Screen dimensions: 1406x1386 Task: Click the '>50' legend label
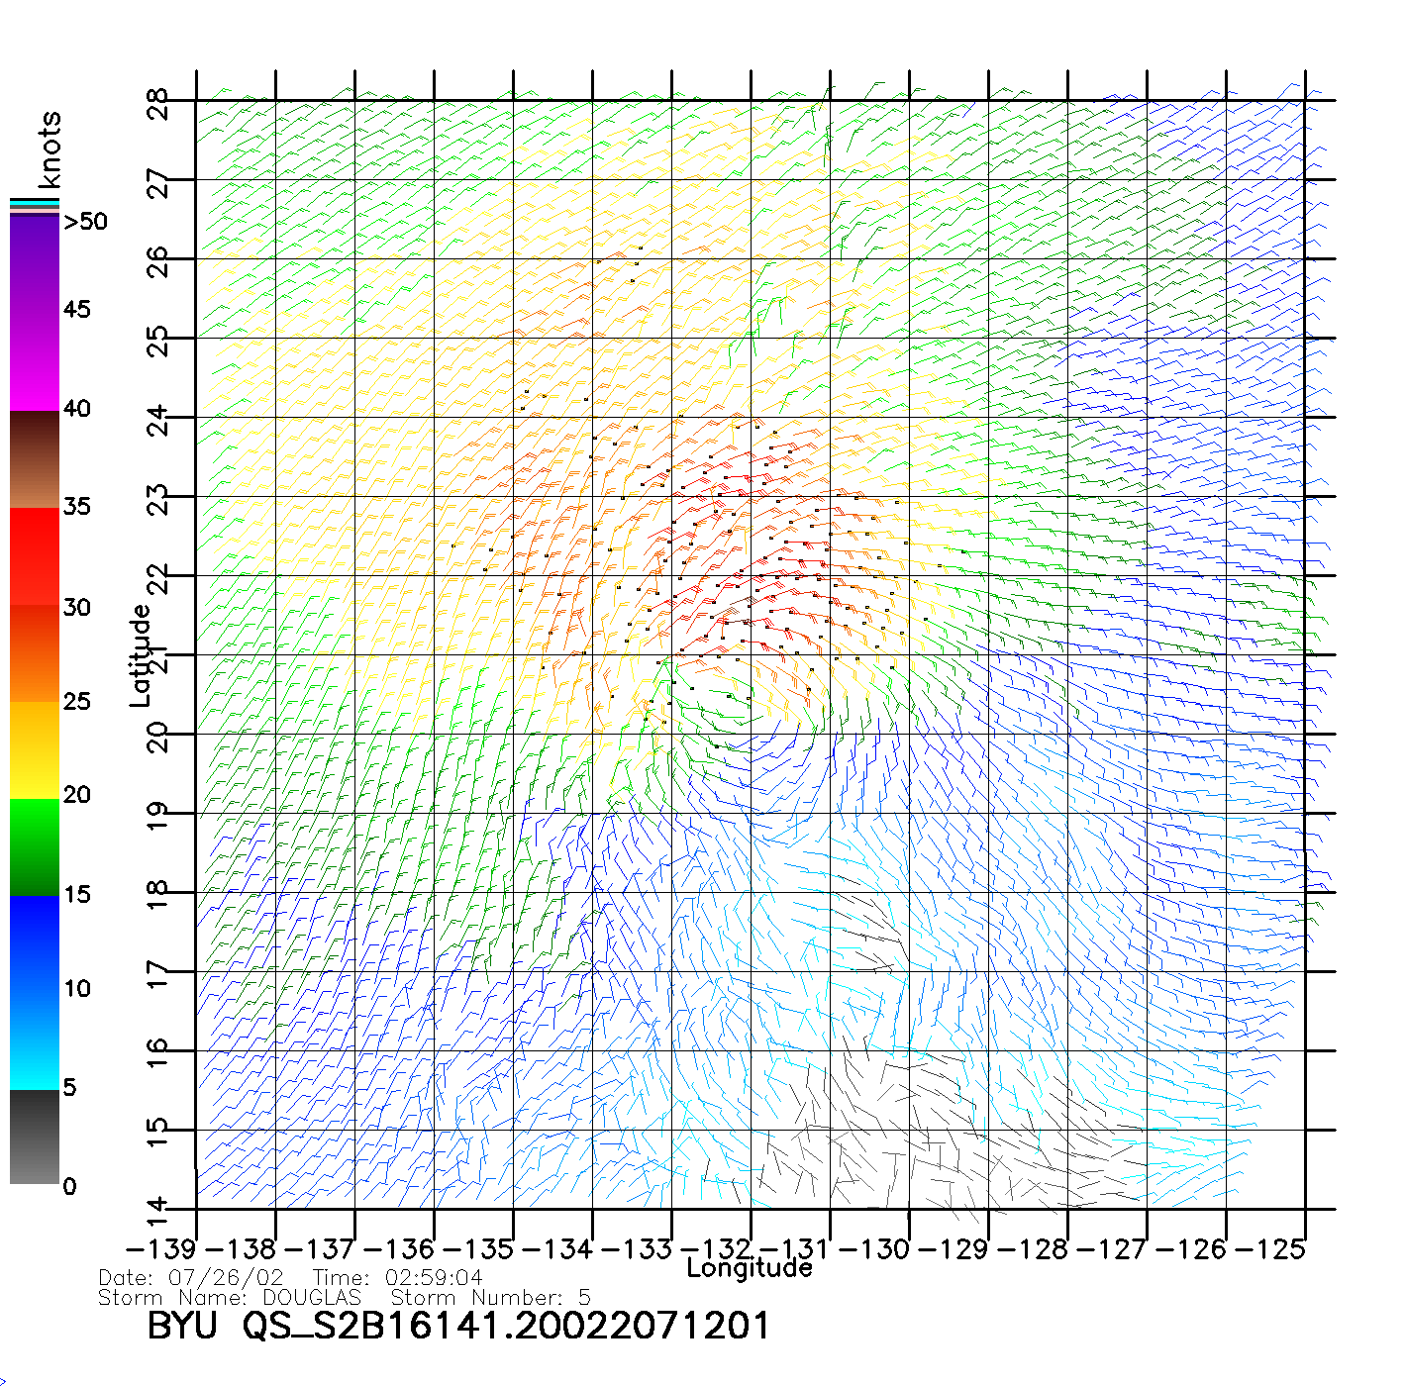85,222
